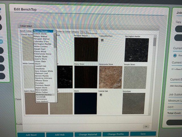
Task: Select highlighted Ravenna Secrecy option
Action: pyautogui.click(x=44, y=95)
